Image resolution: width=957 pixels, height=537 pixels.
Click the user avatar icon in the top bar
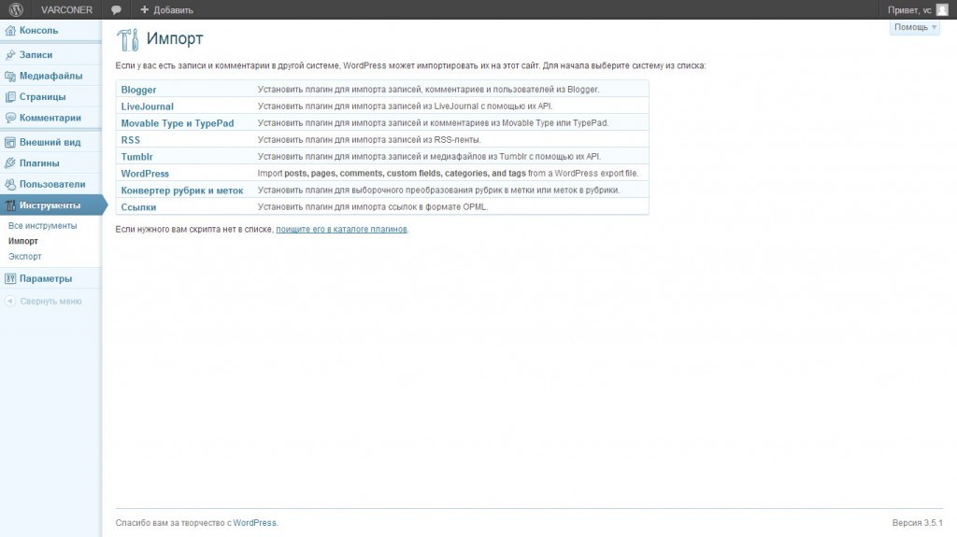tap(942, 9)
